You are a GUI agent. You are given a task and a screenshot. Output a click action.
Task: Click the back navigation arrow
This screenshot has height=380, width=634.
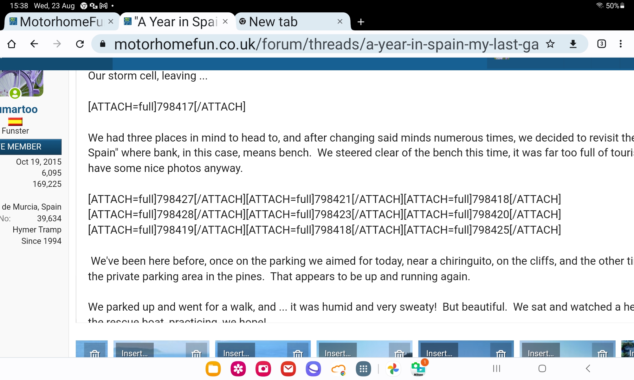(34, 44)
